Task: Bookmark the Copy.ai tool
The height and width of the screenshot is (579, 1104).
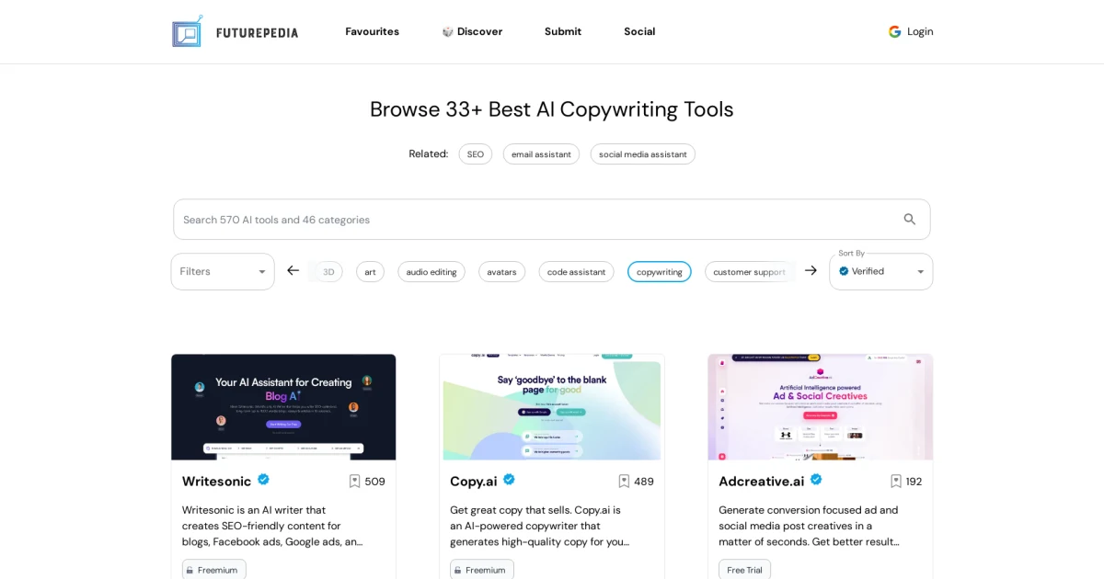Action: (x=623, y=481)
